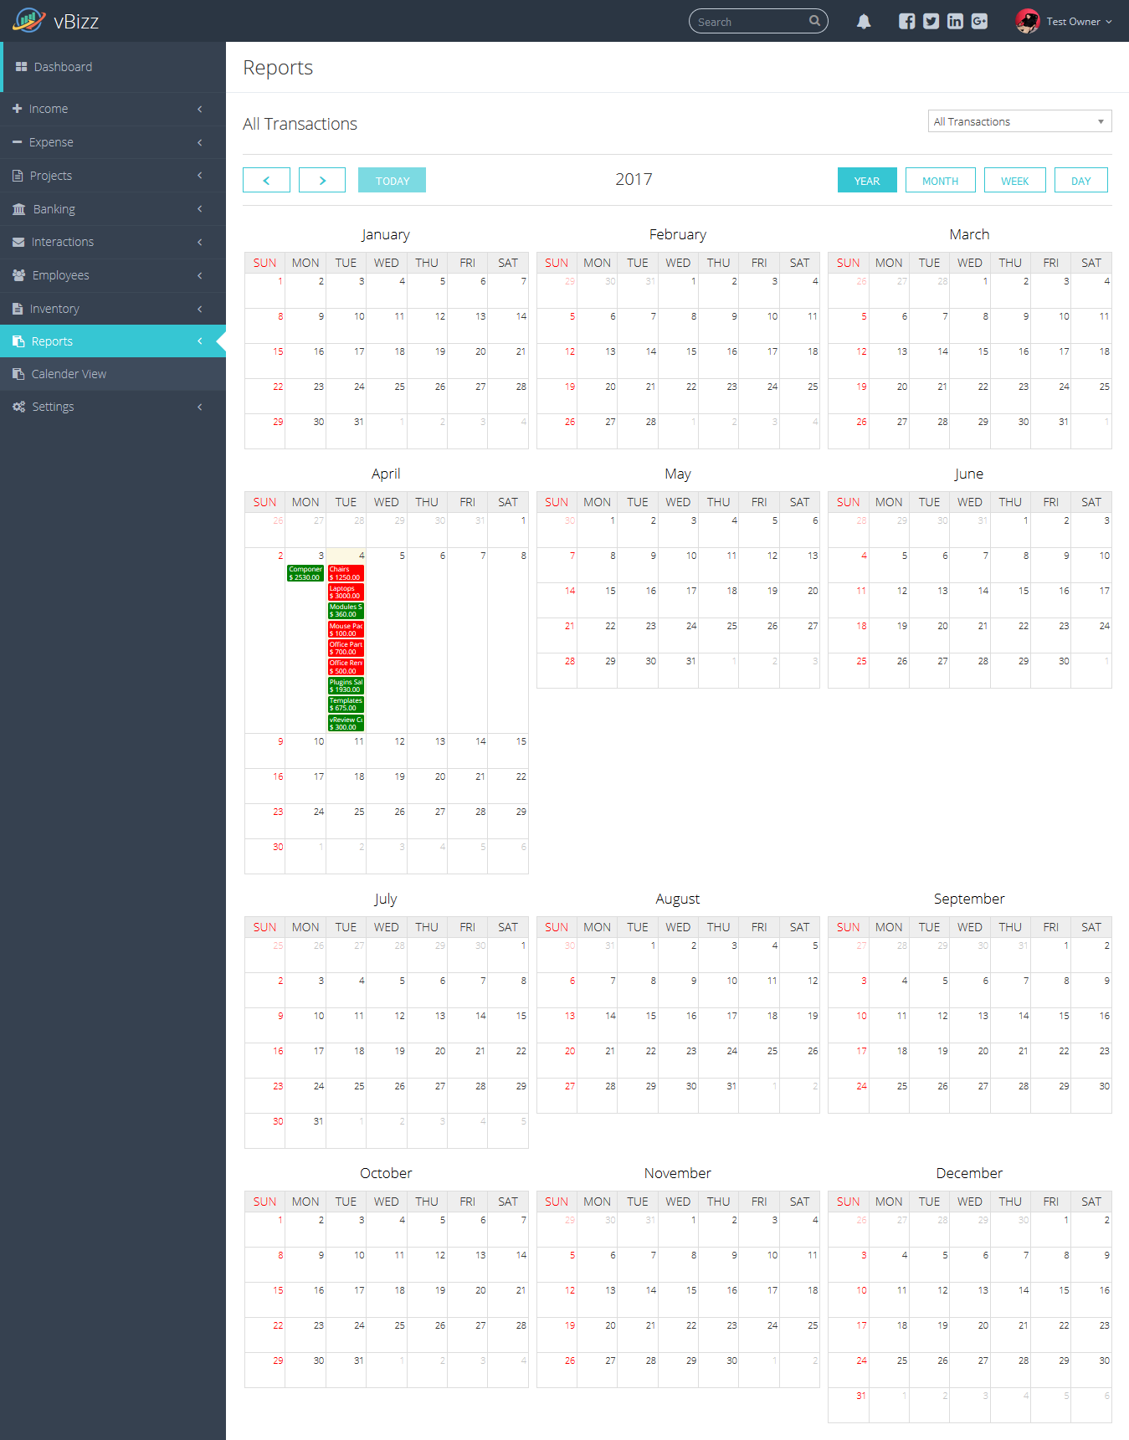This screenshot has height=1440, width=1129.
Task: Go to the Dashboard menu item
Action: coord(63,67)
